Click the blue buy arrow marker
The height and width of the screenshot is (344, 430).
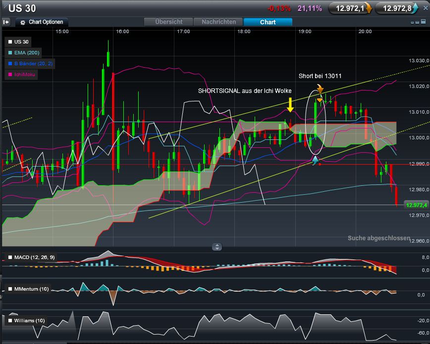[x=316, y=160]
